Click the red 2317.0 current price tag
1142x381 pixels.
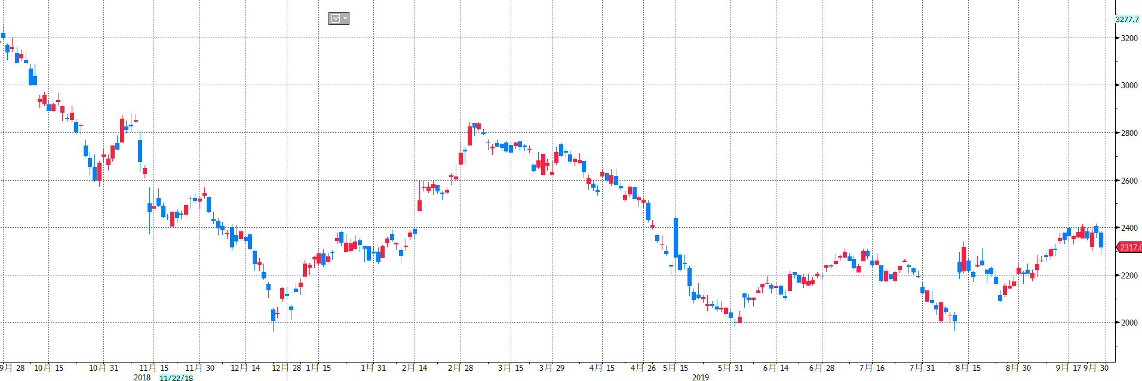click(1129, 247)
